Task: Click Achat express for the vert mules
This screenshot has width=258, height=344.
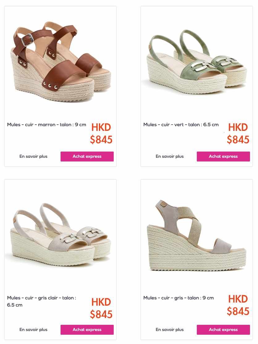Action: tap(223, 157)
